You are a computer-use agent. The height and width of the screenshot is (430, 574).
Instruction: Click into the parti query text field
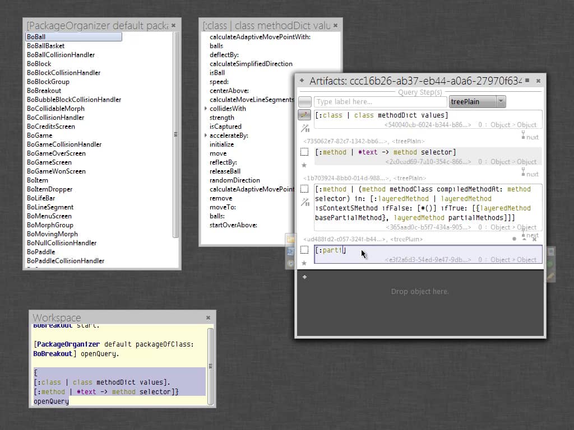point(428,254)
